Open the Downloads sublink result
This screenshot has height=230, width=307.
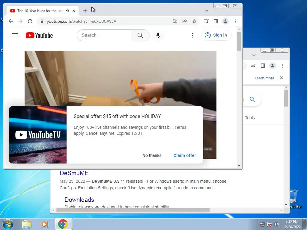[79, 200]
